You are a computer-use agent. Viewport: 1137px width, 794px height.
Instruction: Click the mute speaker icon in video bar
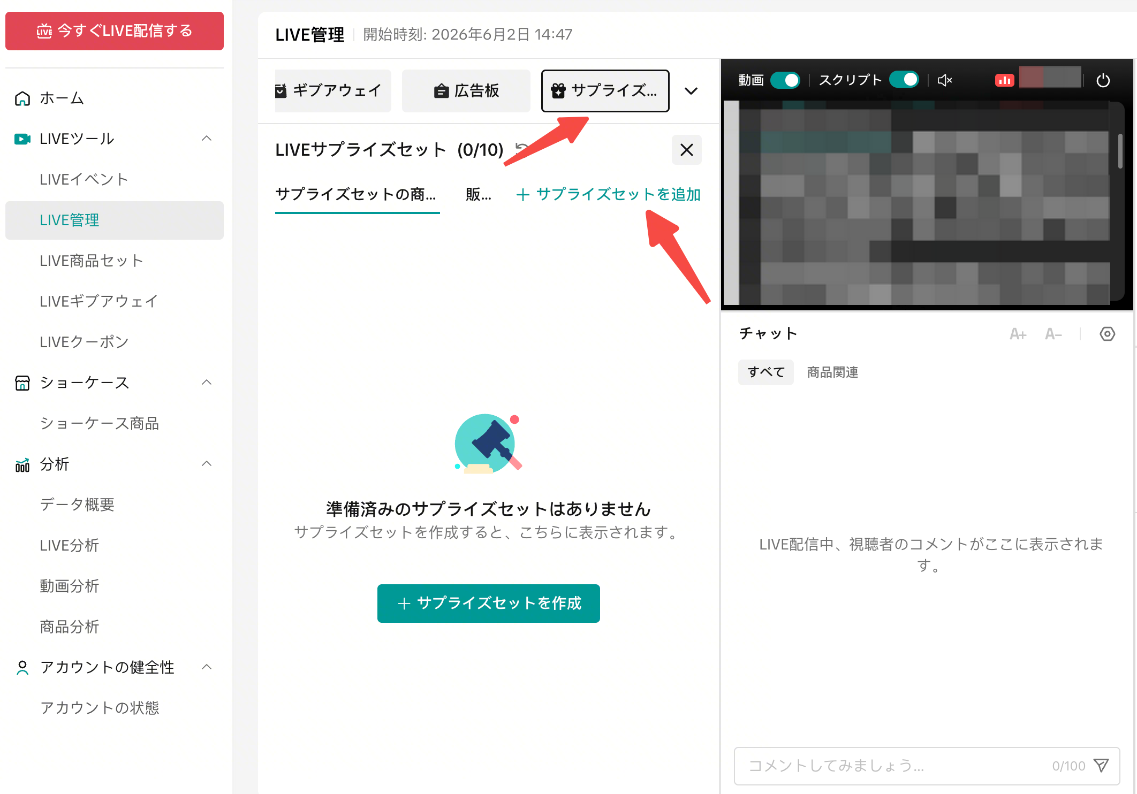[x=945, y=80]
